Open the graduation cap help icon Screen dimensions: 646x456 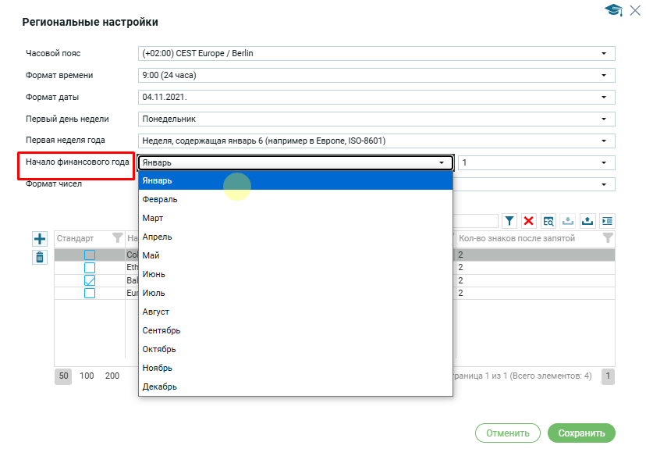tap(613, 9)
